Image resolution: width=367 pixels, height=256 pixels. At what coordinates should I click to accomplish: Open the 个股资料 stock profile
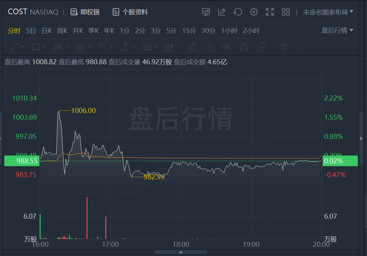coord(130,12)
